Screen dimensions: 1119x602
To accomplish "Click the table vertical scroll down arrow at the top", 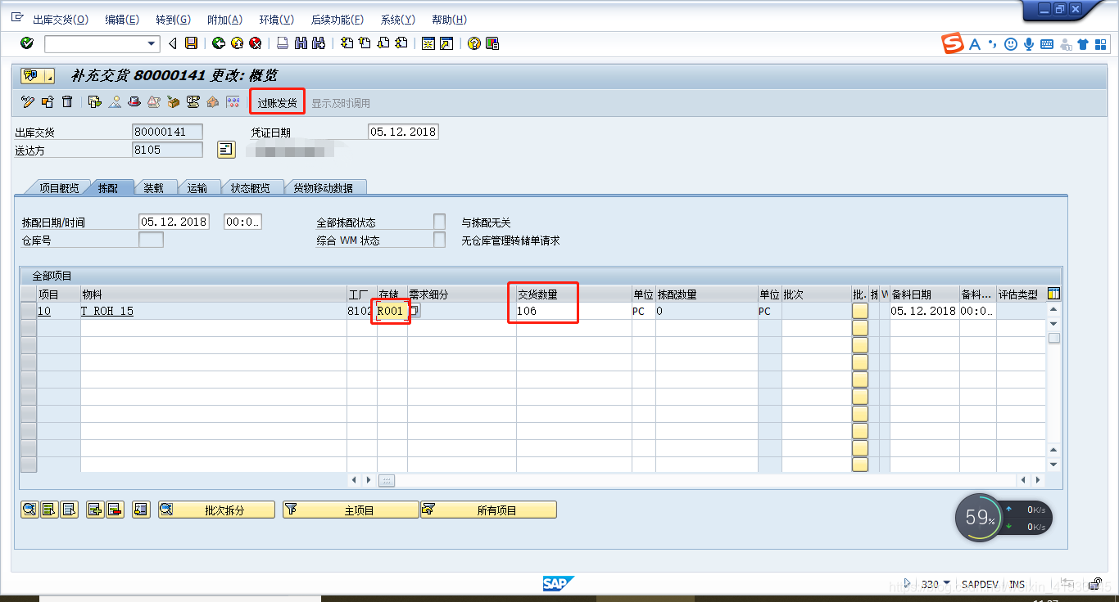I will click(1054, 324).
